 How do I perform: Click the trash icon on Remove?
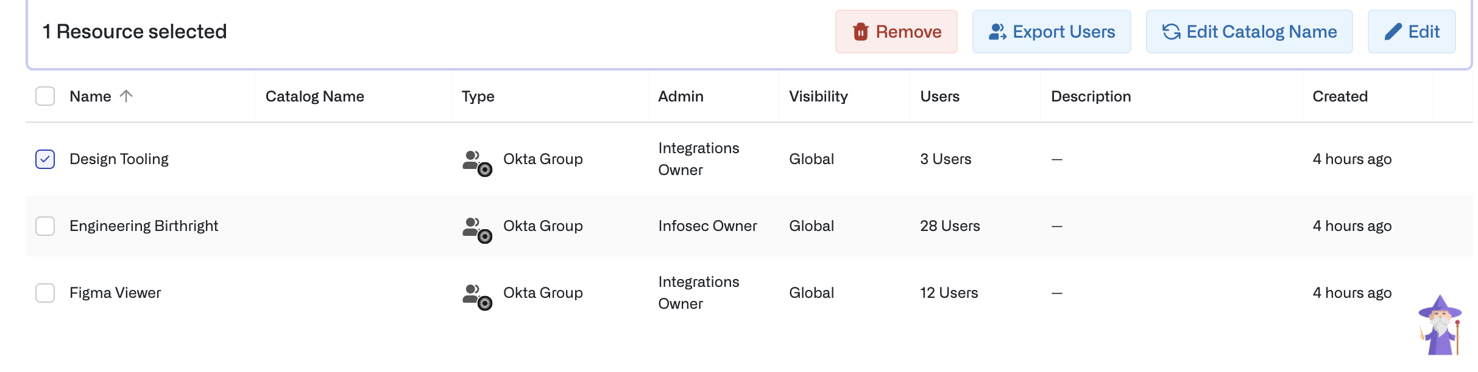860,32
